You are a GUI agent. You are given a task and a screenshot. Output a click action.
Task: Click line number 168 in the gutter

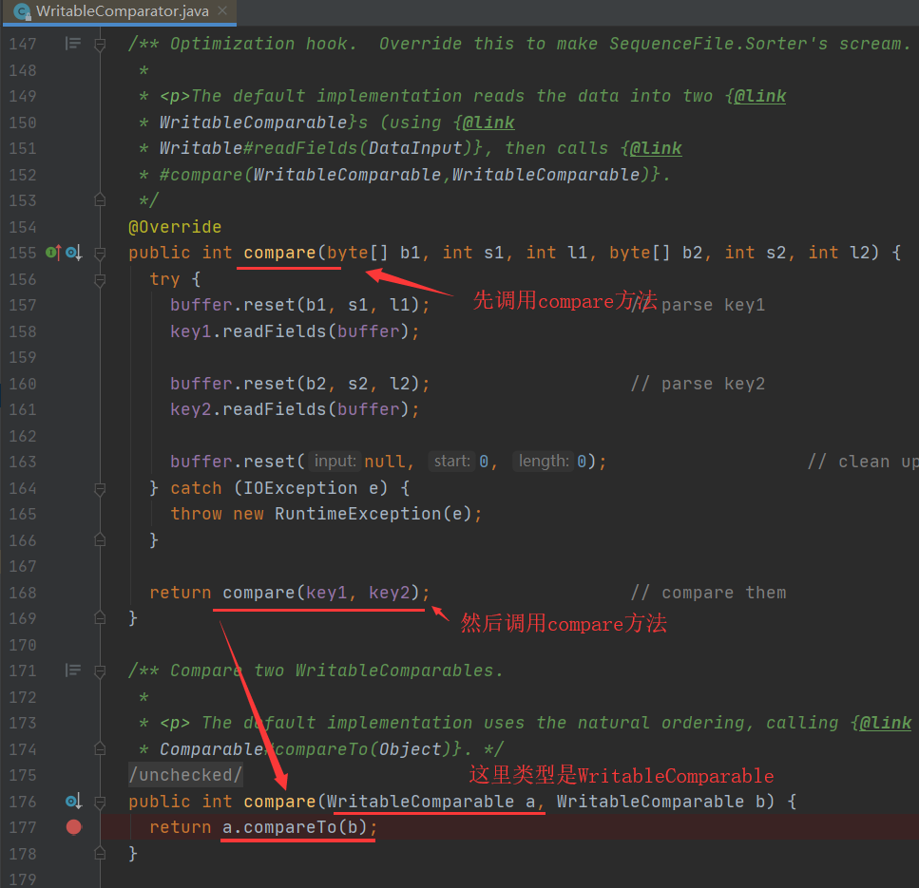(23, 593)
